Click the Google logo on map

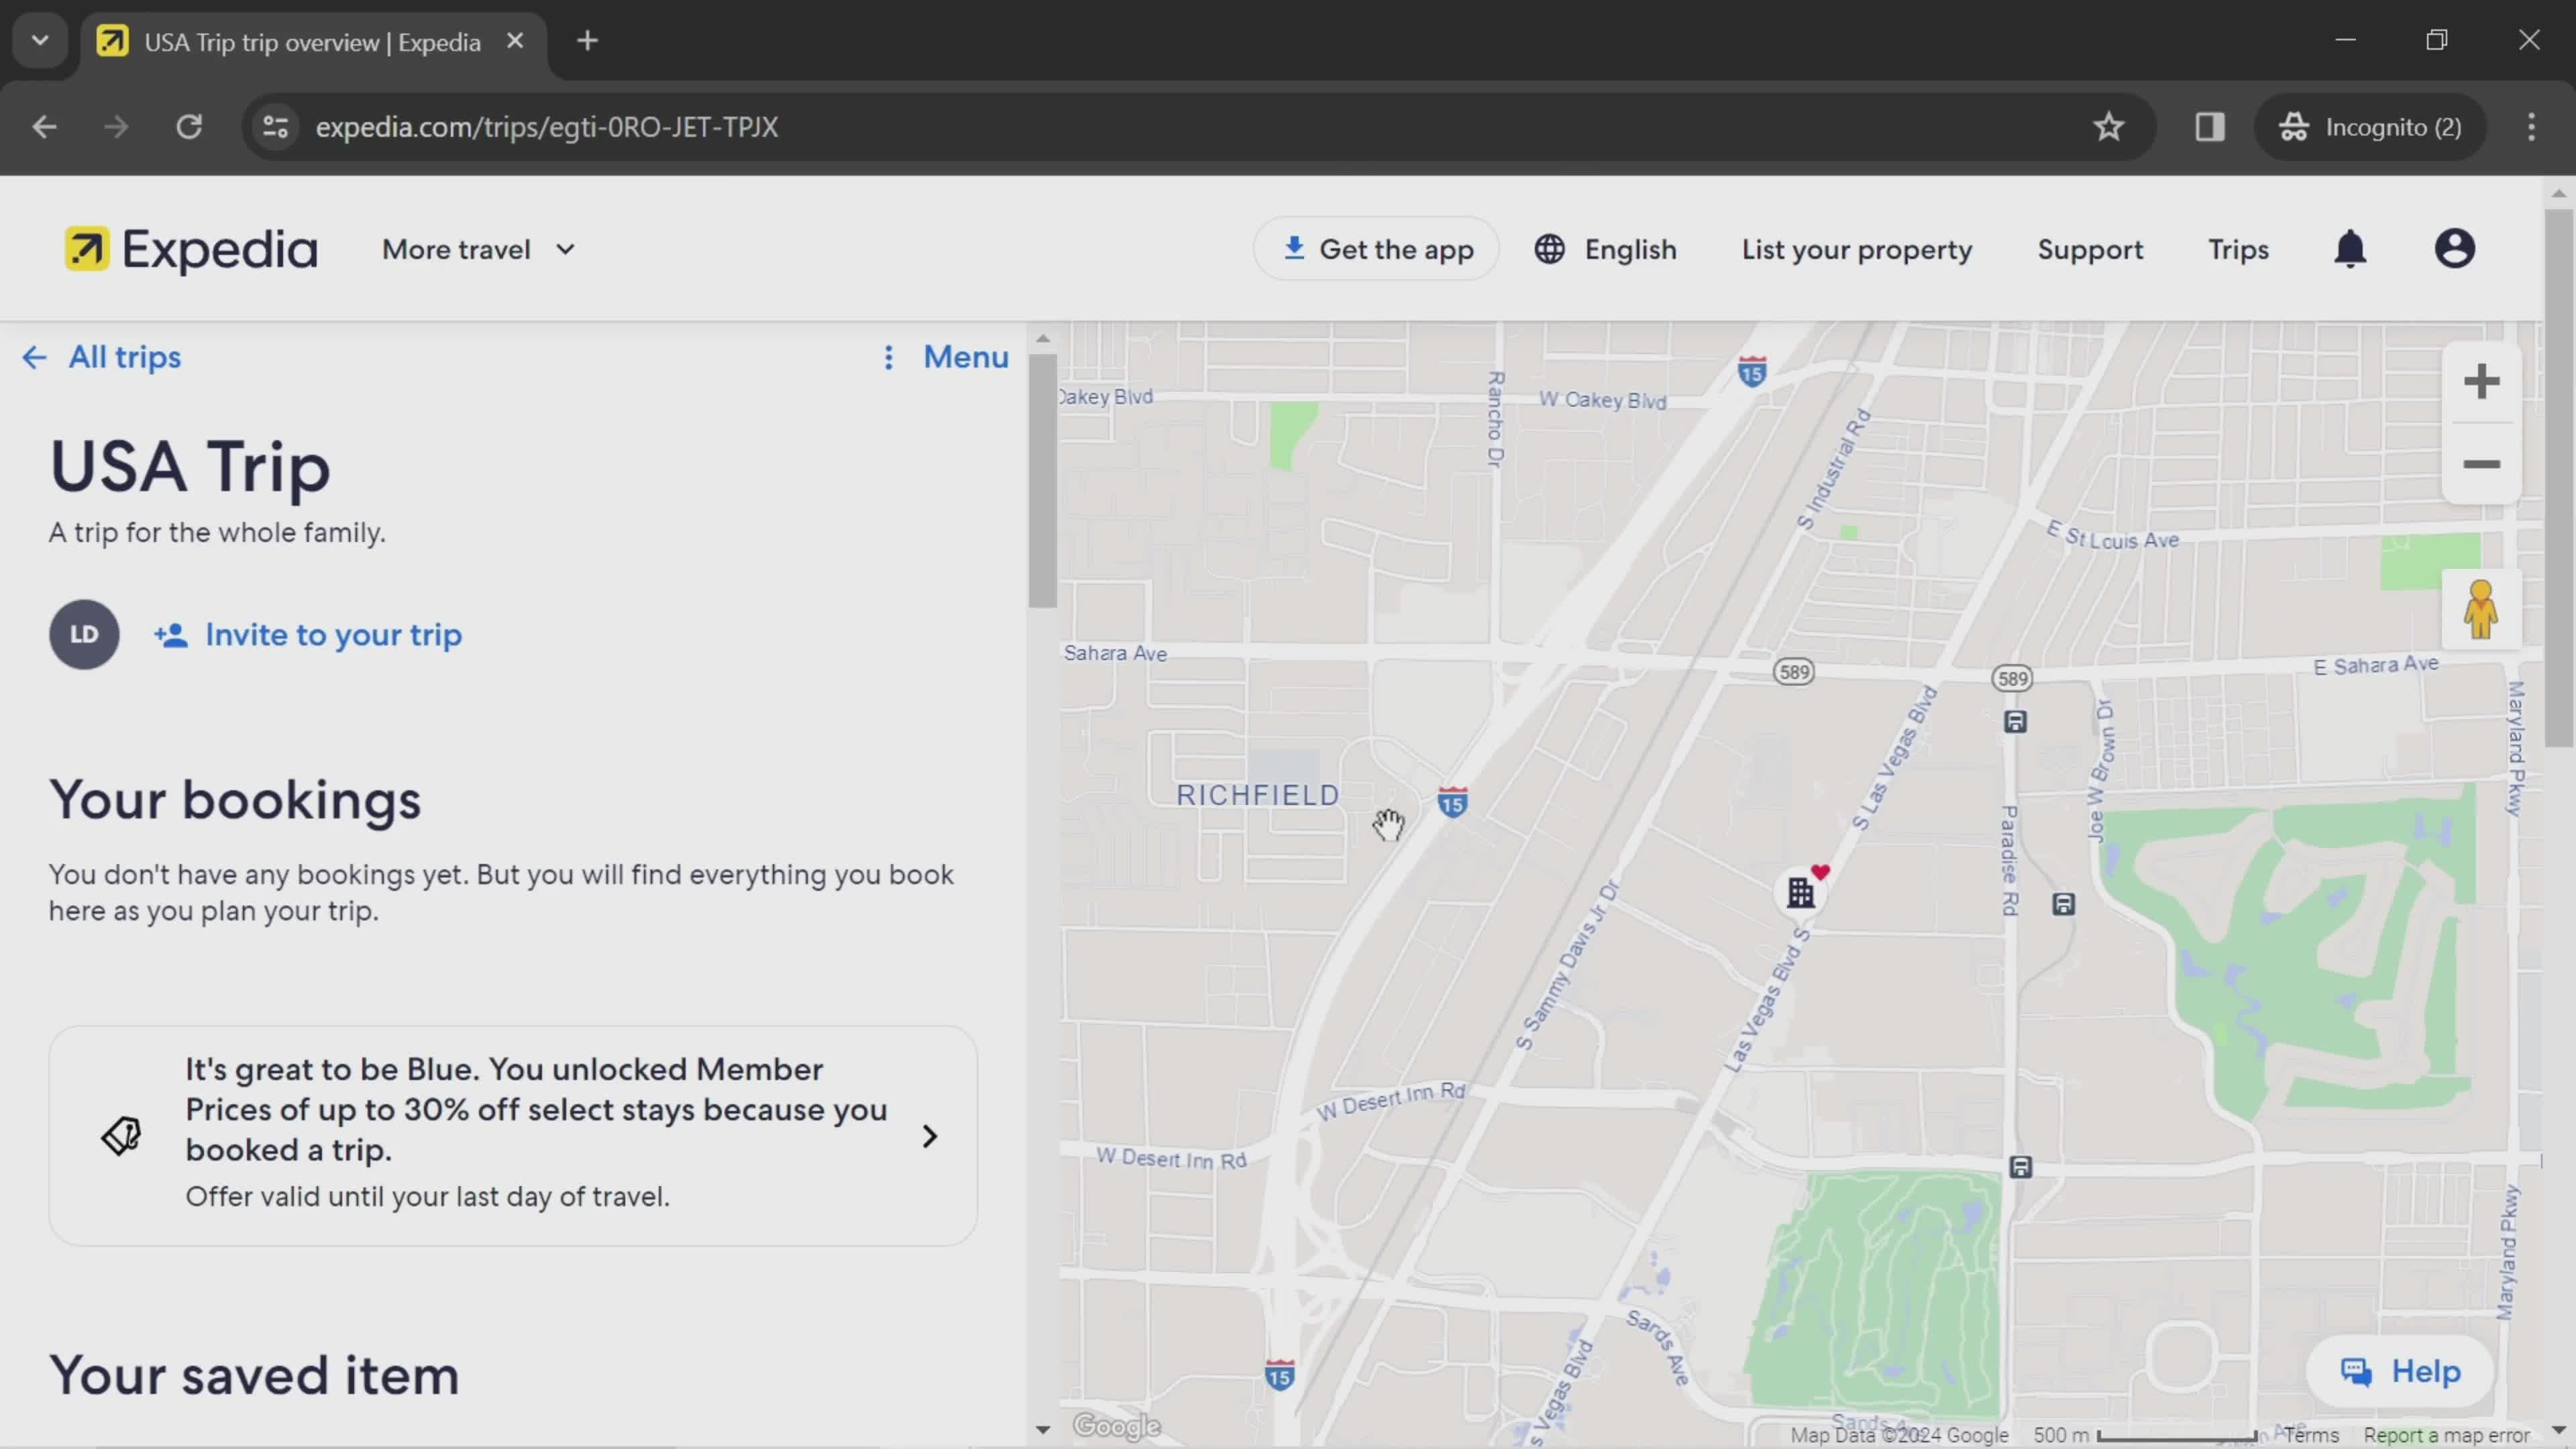click(x=1117, y=1425)
